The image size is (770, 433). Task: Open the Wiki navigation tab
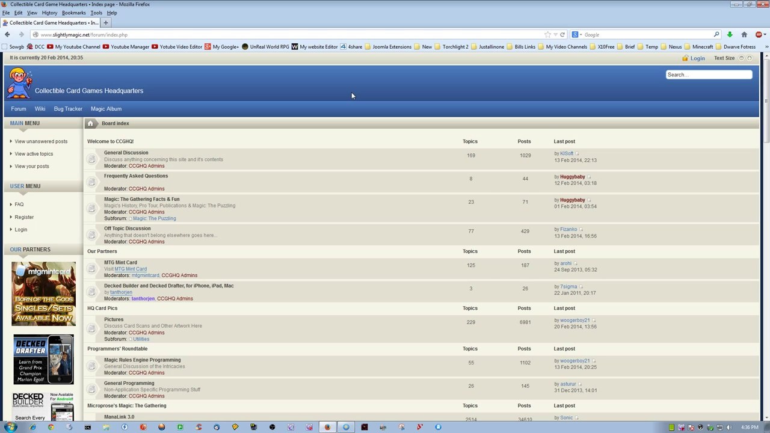coord(40,109)
